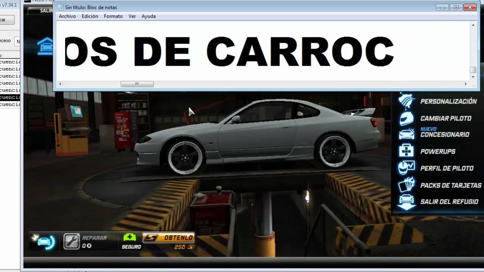This screenshot has height=272, width=484.
Task: Choose the Powerups menu label
Action: click(x=438, y=151)
